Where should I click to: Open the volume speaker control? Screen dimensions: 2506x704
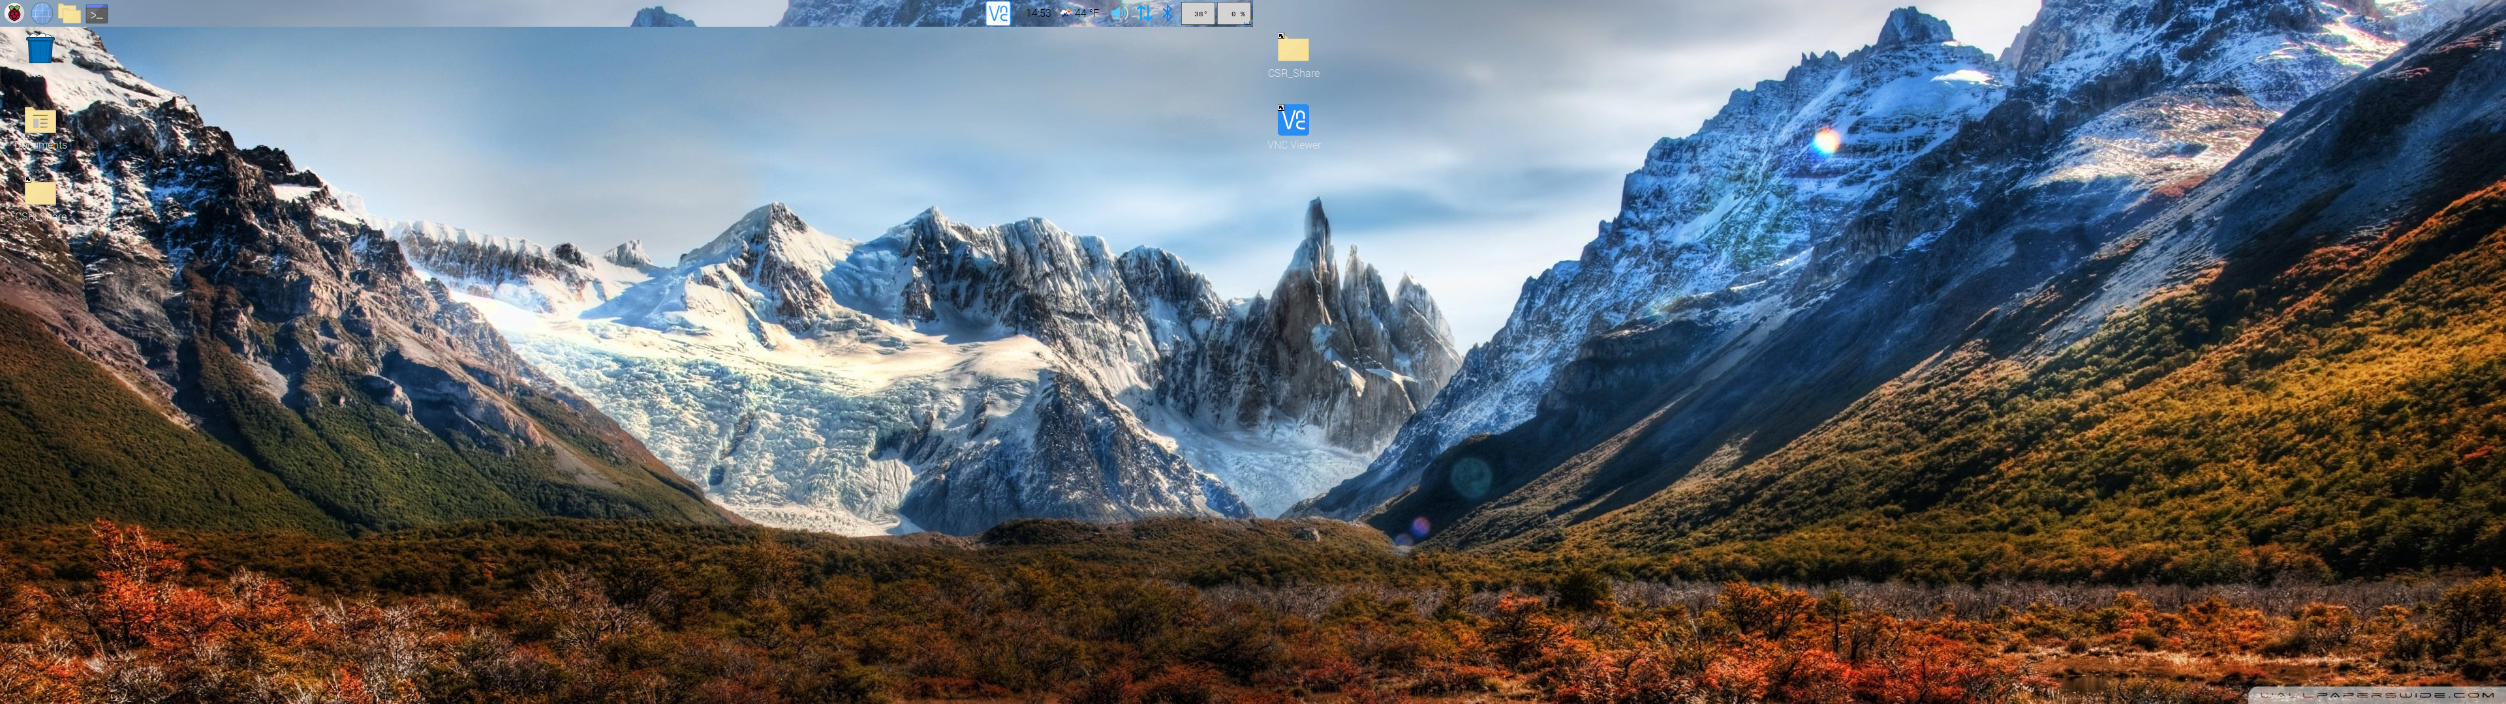click(1120, 14)
